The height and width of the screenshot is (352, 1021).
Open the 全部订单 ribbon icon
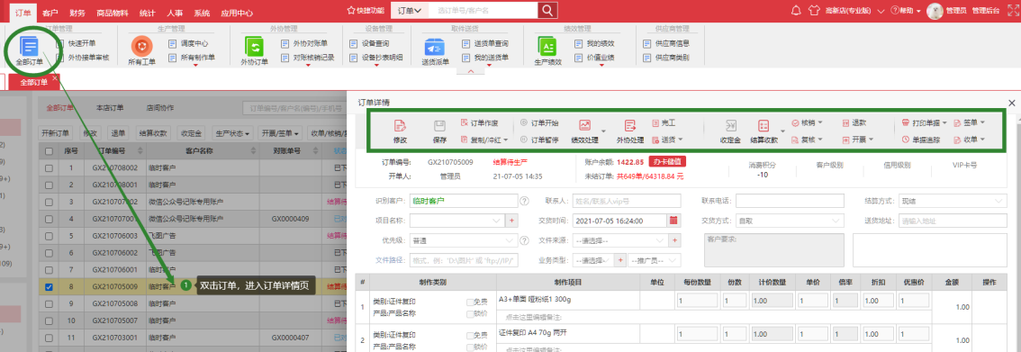(x=30, y=46)
